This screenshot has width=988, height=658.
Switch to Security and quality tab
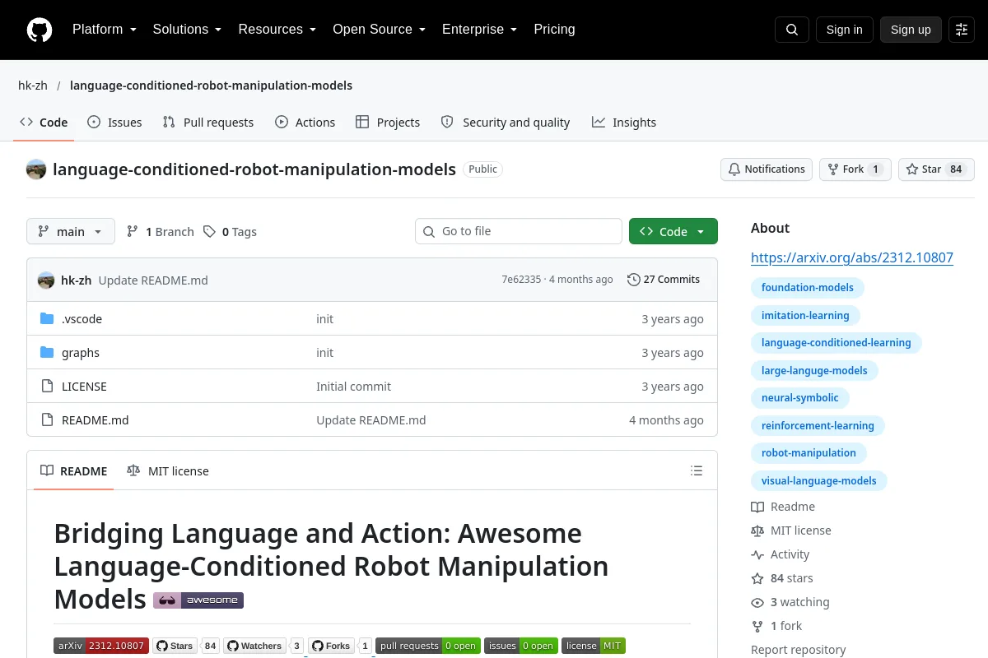pos(506,123)
